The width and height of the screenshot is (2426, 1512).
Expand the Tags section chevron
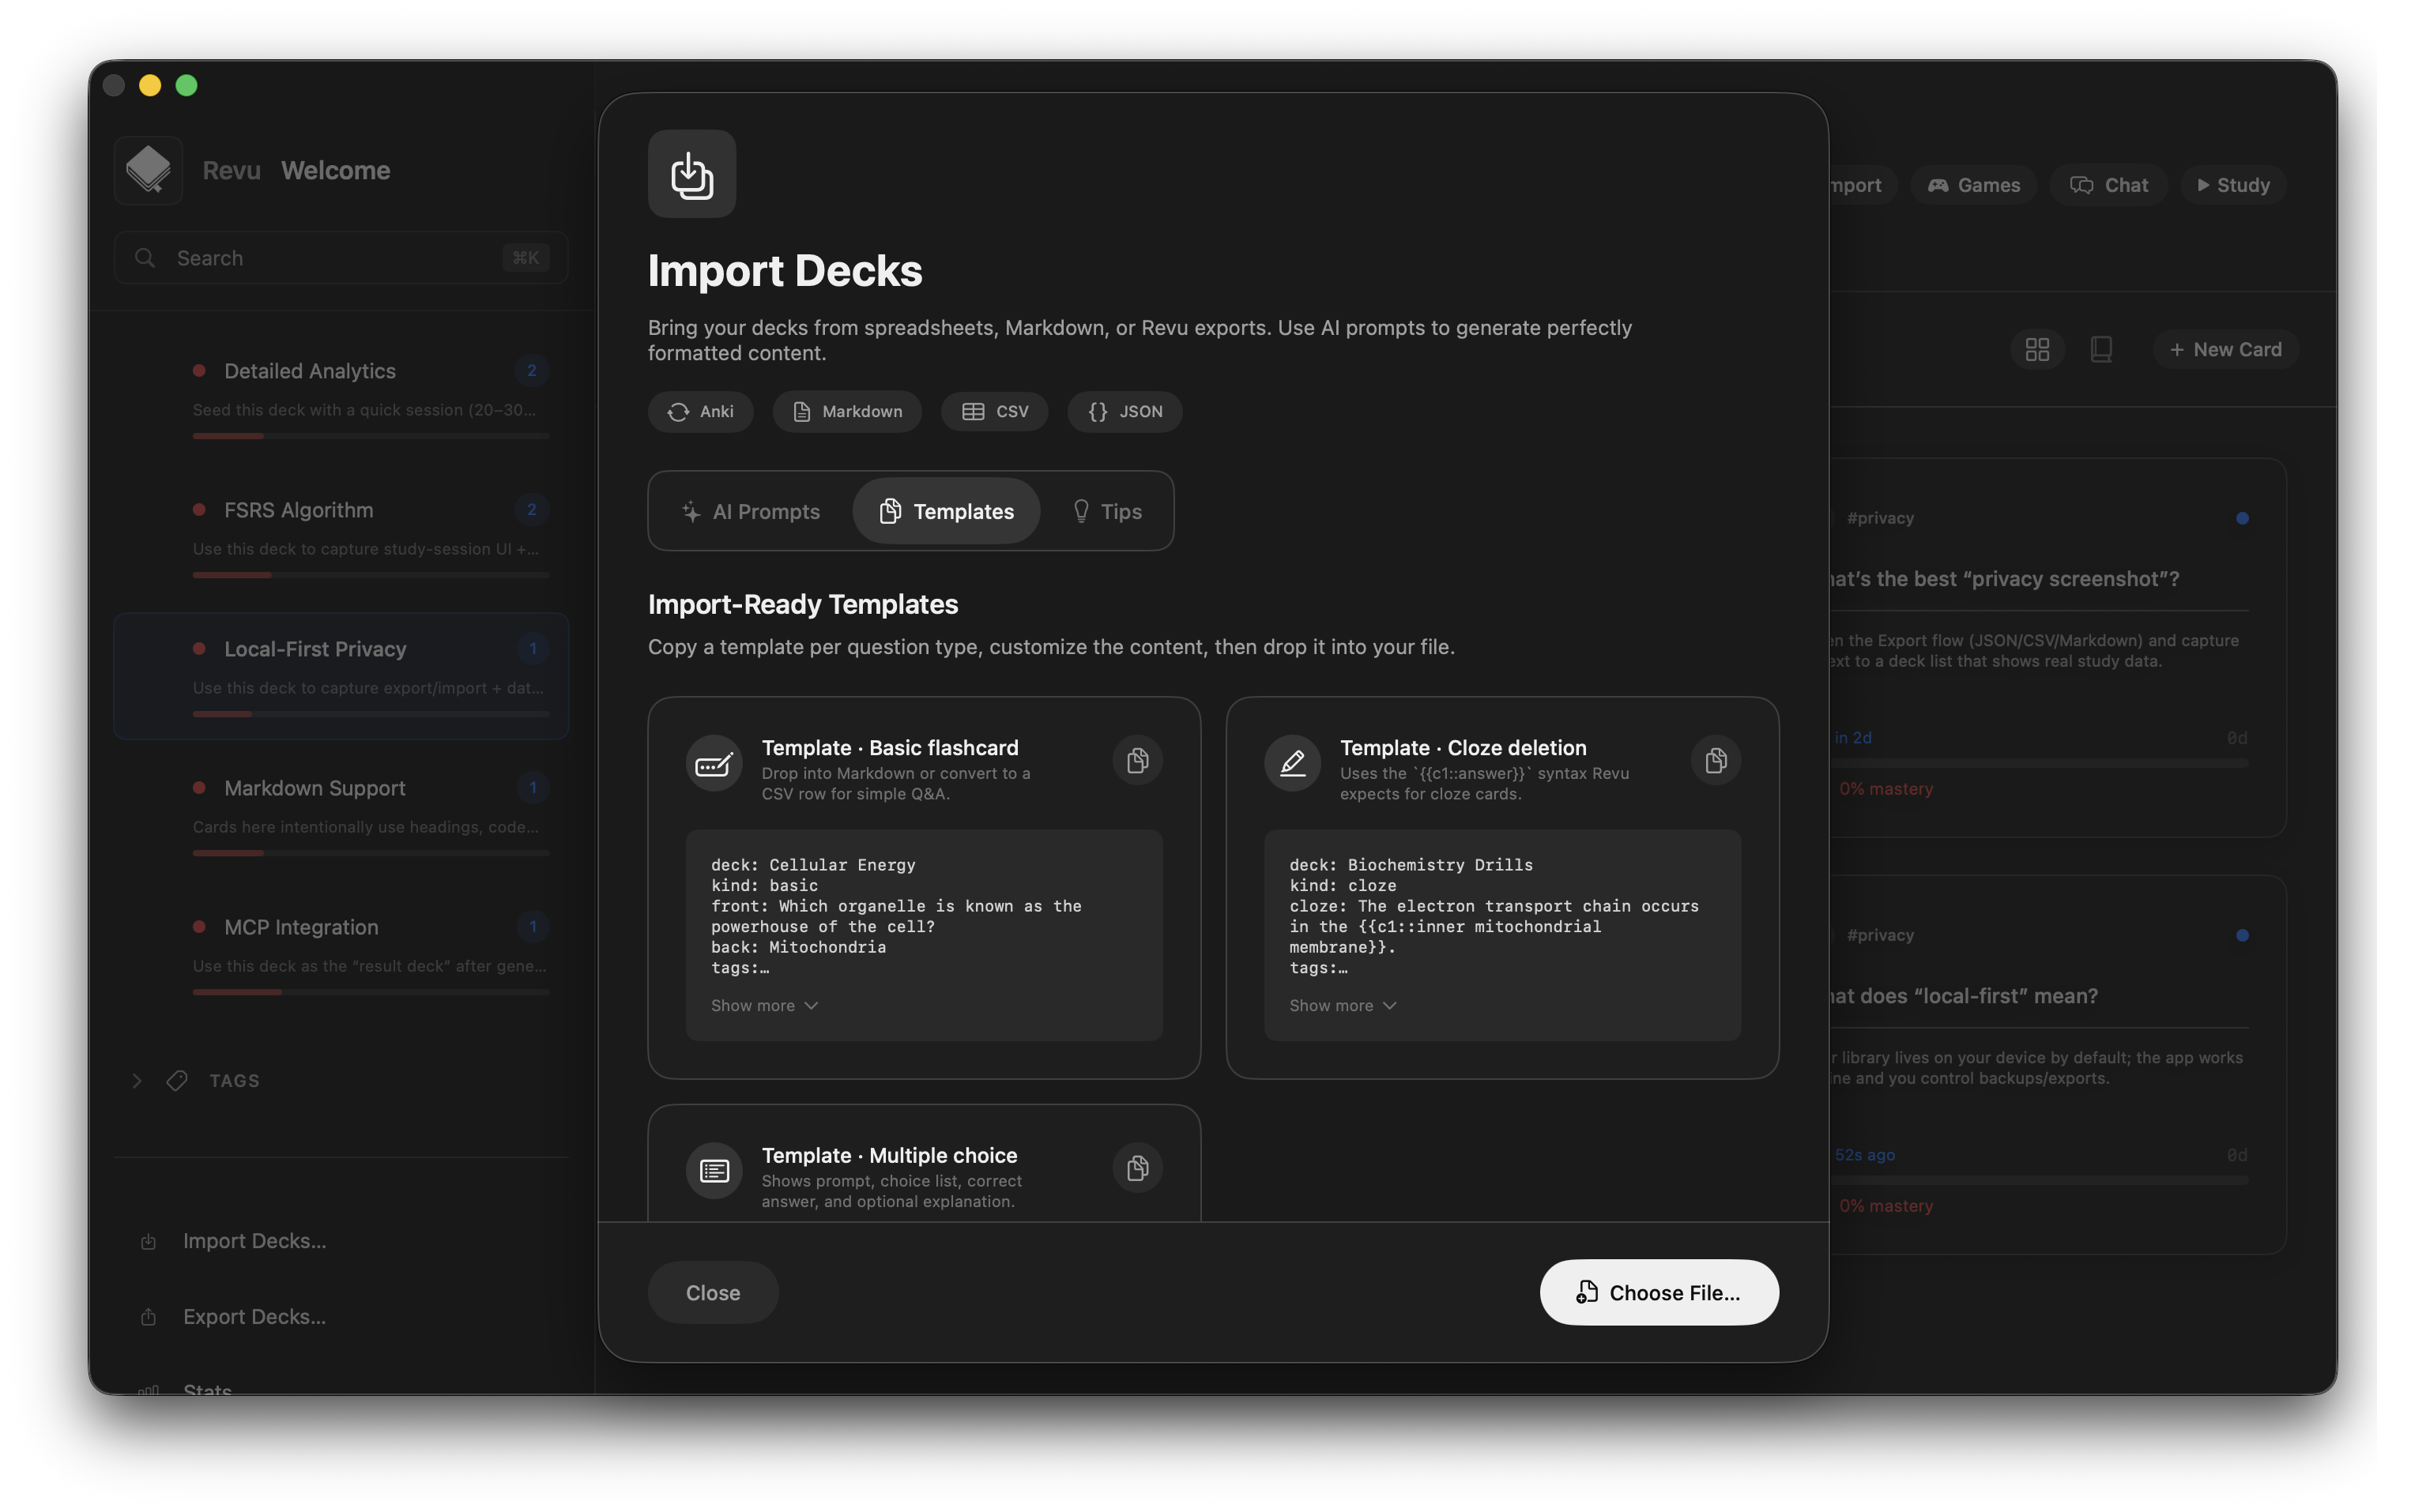[x=137, y=1081]
